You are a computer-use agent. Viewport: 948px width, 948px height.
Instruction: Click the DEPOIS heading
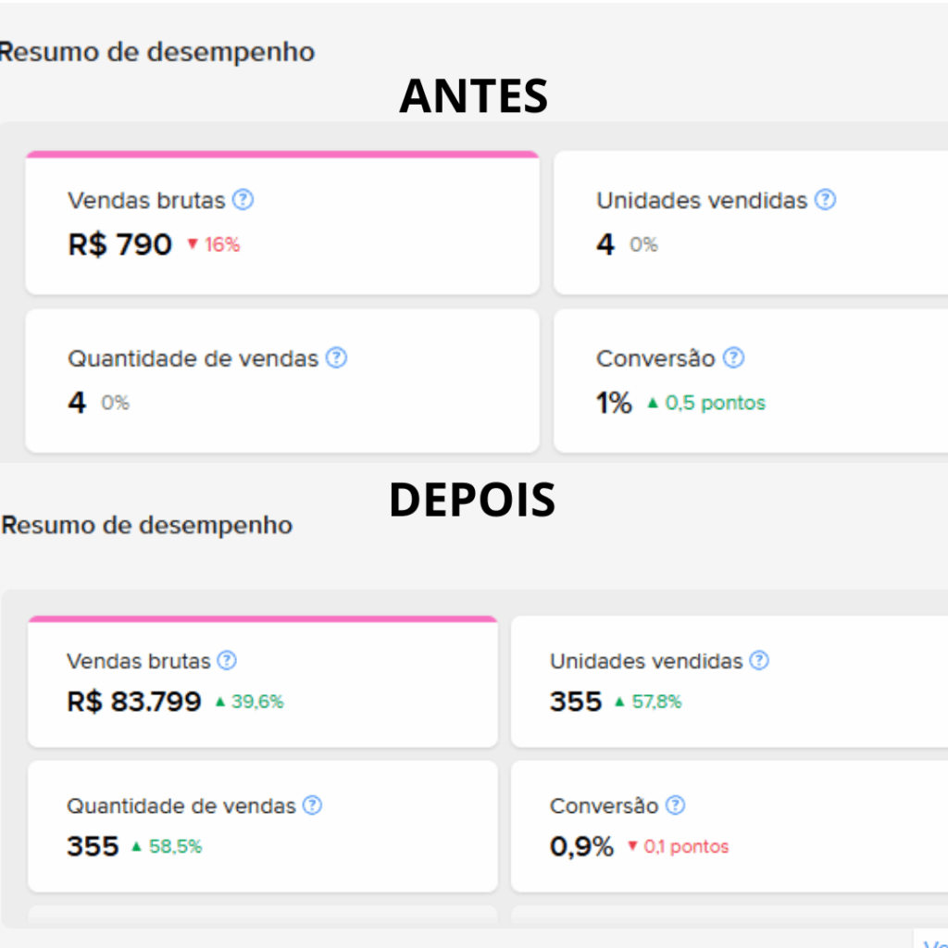pos(472,500)
